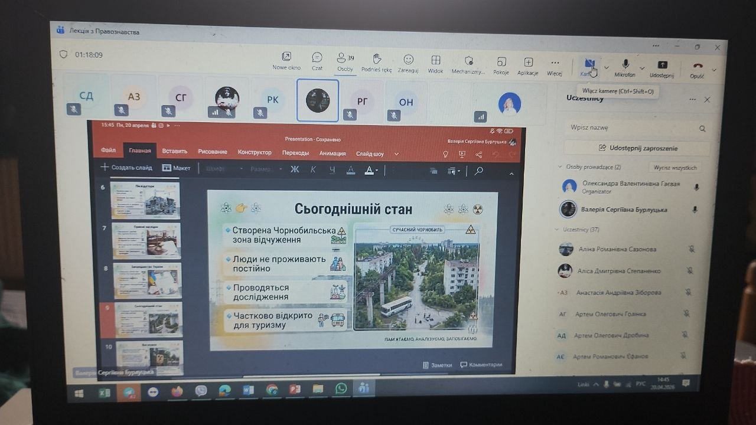Expand the arrow next to Kamera
This screenshot has height=425, width=756.
[x=606, y=67]
